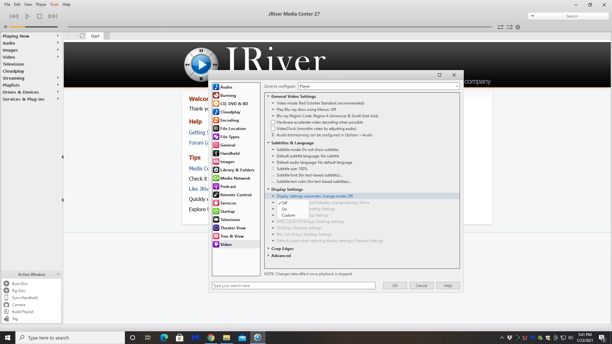Select CD, DVD & BD options
Viewport: 612px width, 344px height.
click(x=236, y=104)
